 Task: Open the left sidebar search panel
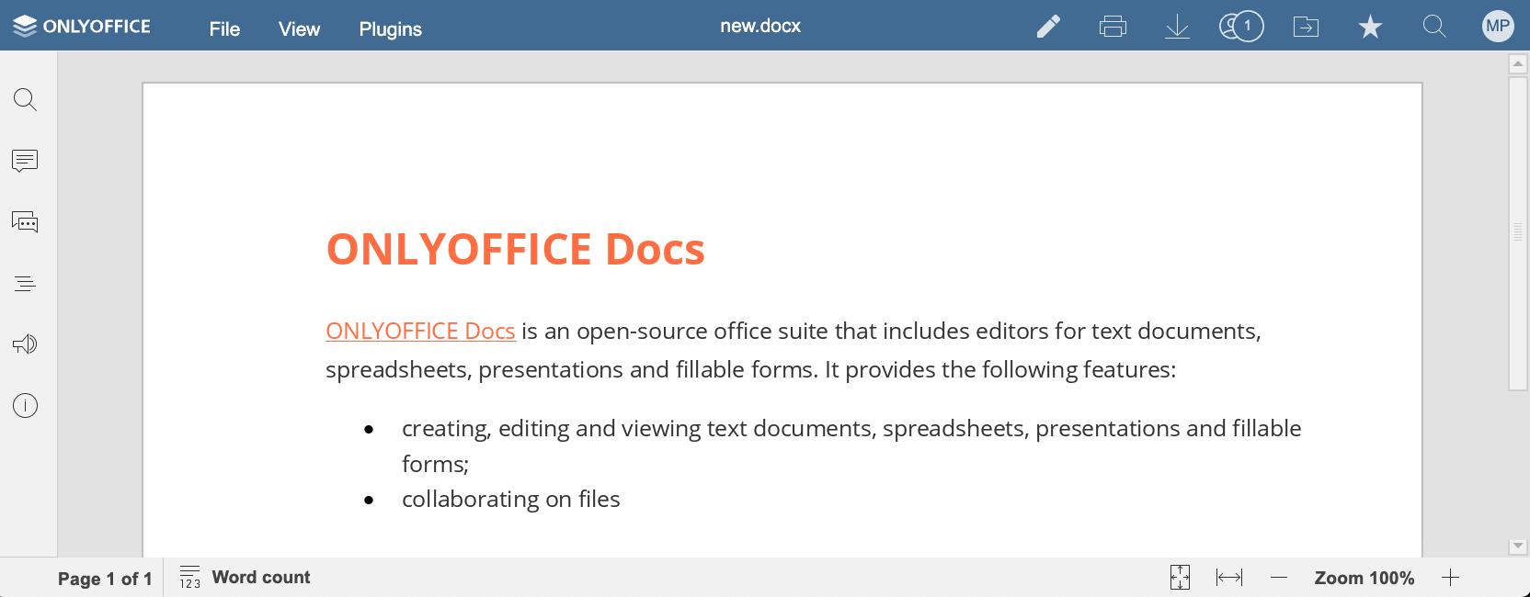pos(25,99)
